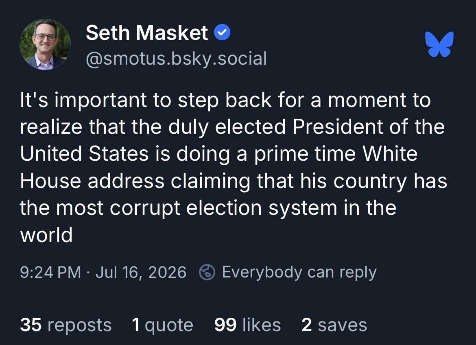View the 1 quote post

pyautogui.click(x=162, y=325)
